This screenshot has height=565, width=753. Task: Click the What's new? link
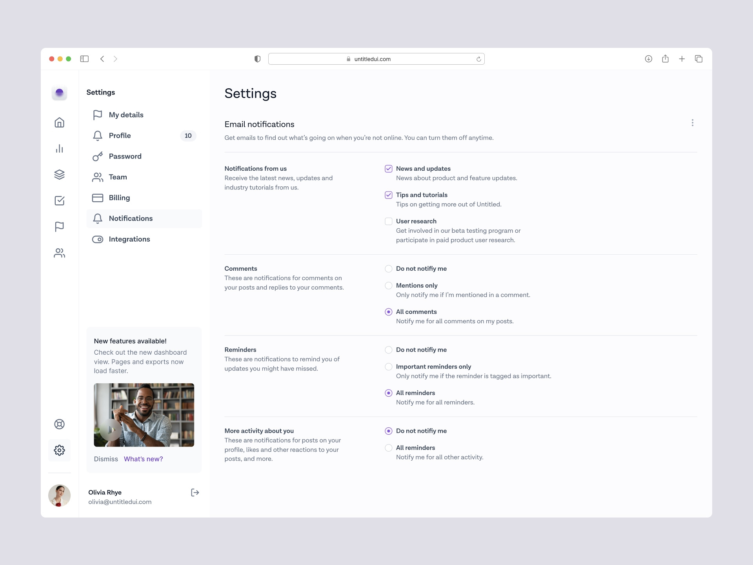(143, 459)
